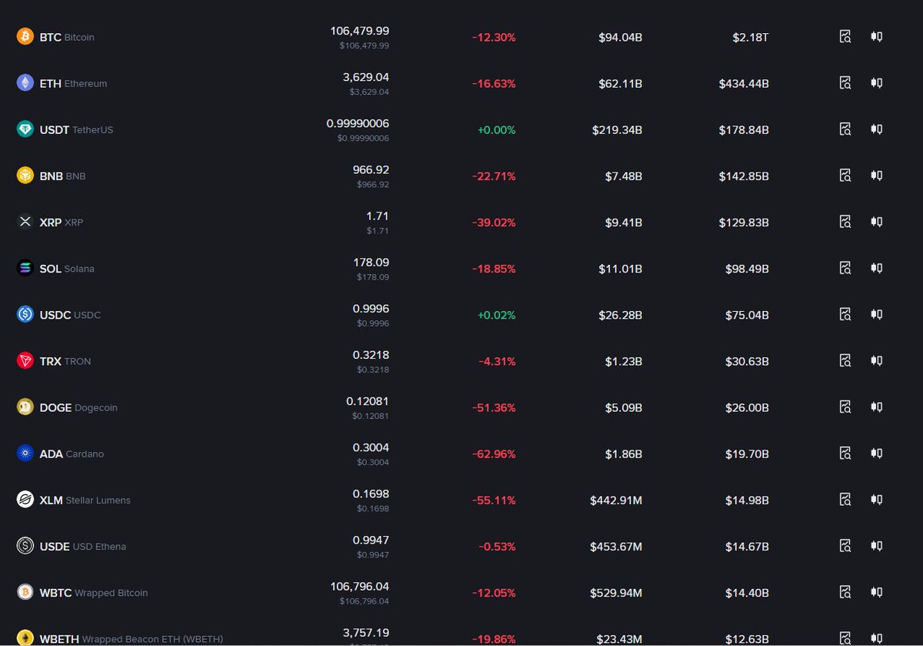Click the Solana logo icon
This screenshot has height=646, width=923.
coord(25,268)
